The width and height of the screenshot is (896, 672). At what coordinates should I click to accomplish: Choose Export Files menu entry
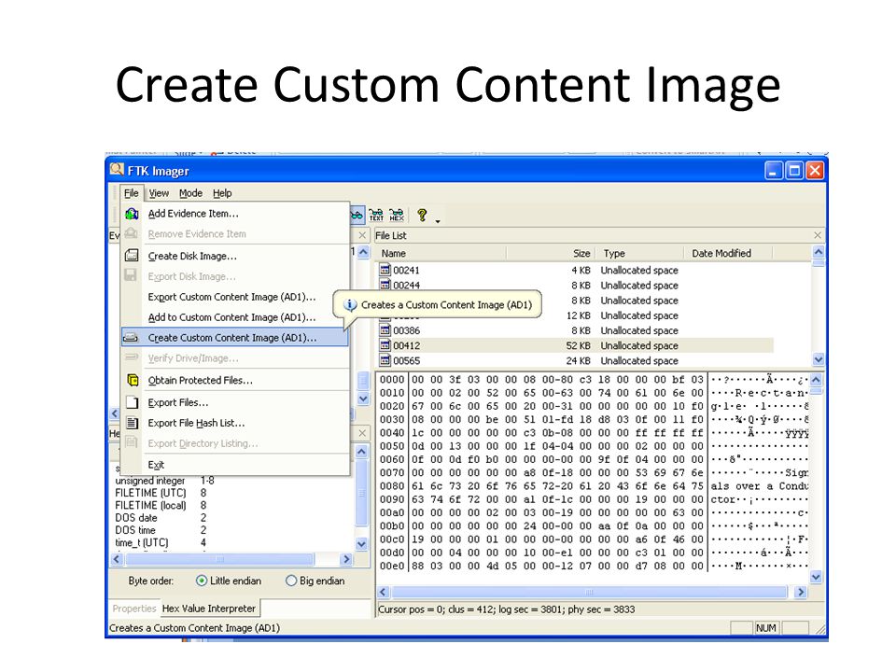(235, 402)
